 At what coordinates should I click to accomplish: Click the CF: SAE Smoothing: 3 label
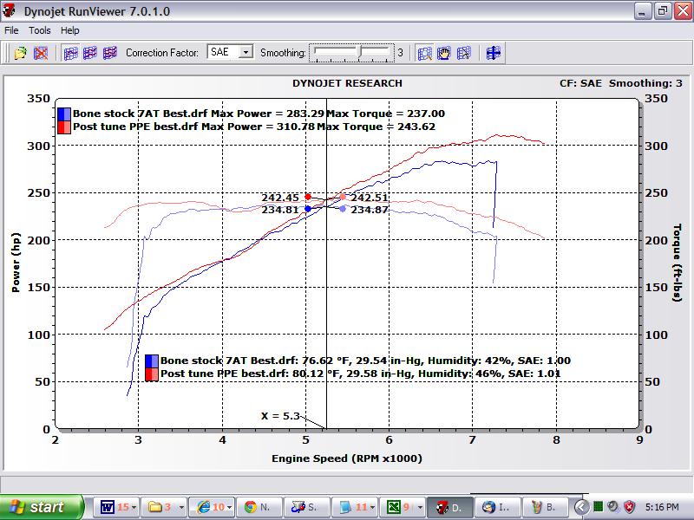point(621,83)
